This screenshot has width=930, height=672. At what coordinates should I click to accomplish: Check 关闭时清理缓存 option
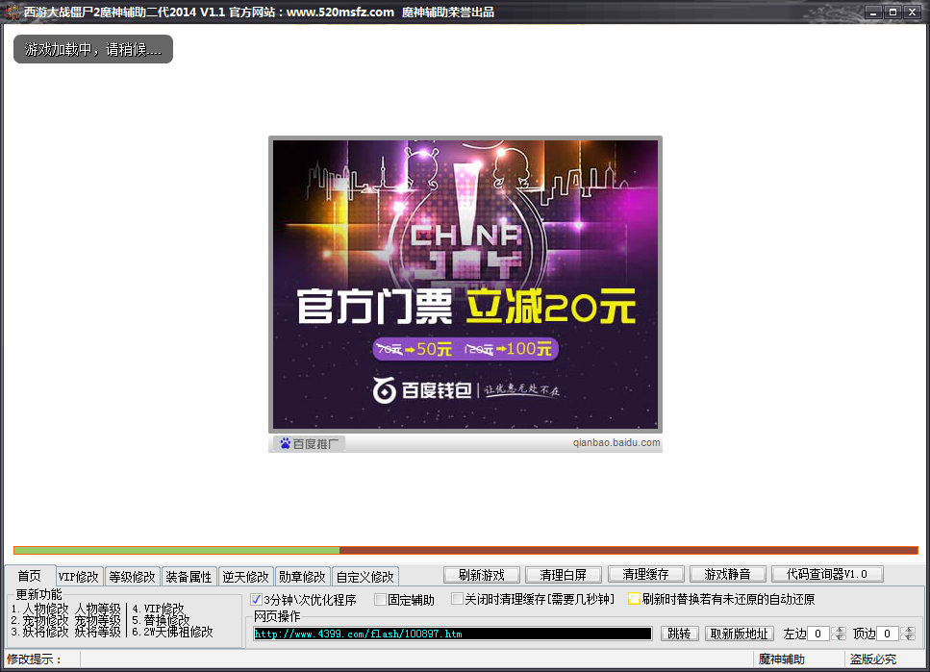click(456, 600)
